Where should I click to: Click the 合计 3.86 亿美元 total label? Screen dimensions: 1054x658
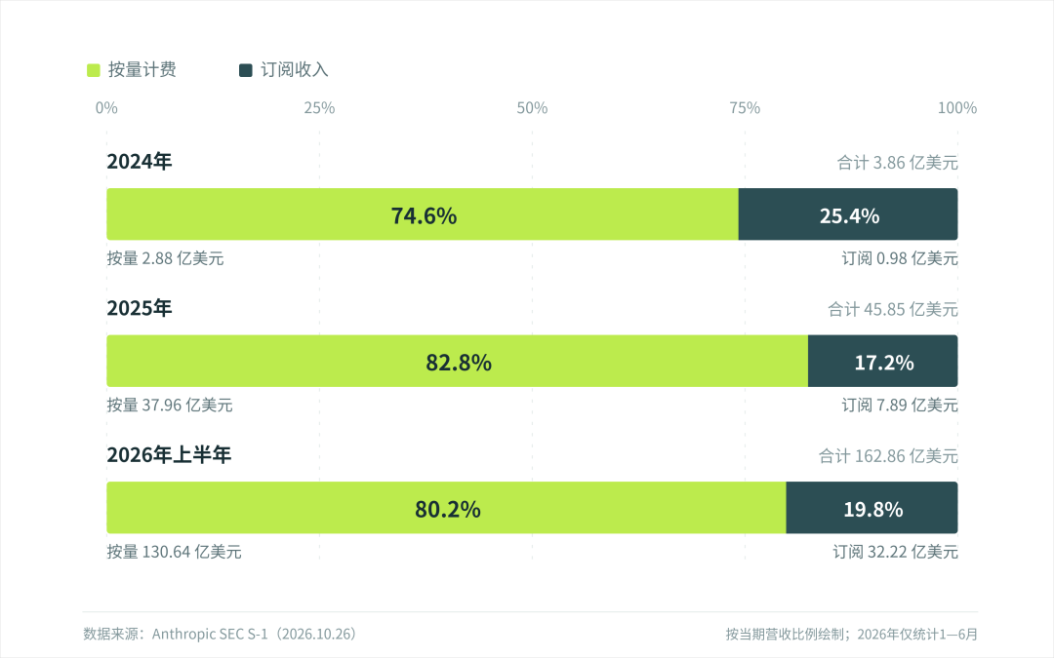898,163
